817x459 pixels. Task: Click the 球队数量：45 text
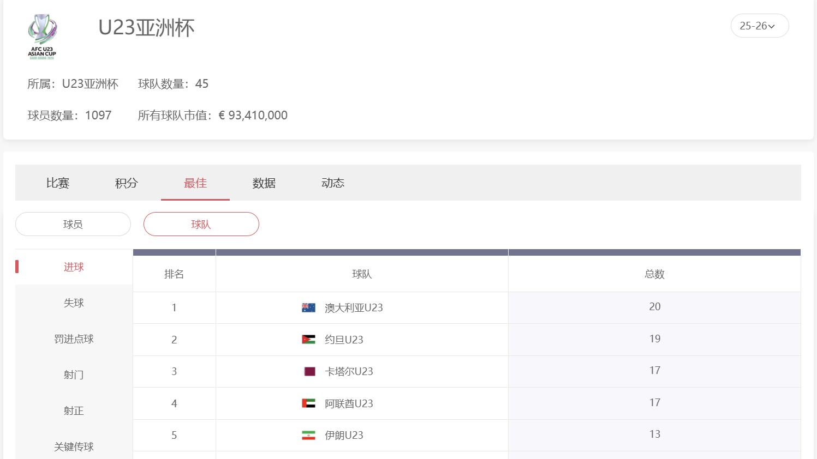[173, 84]
